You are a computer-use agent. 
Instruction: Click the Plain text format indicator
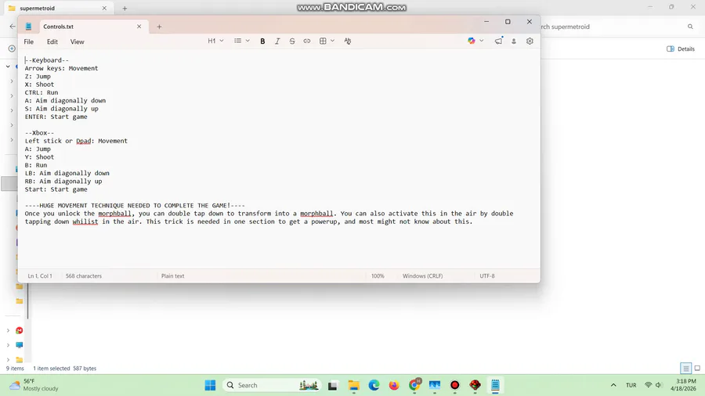coord(172,276)
